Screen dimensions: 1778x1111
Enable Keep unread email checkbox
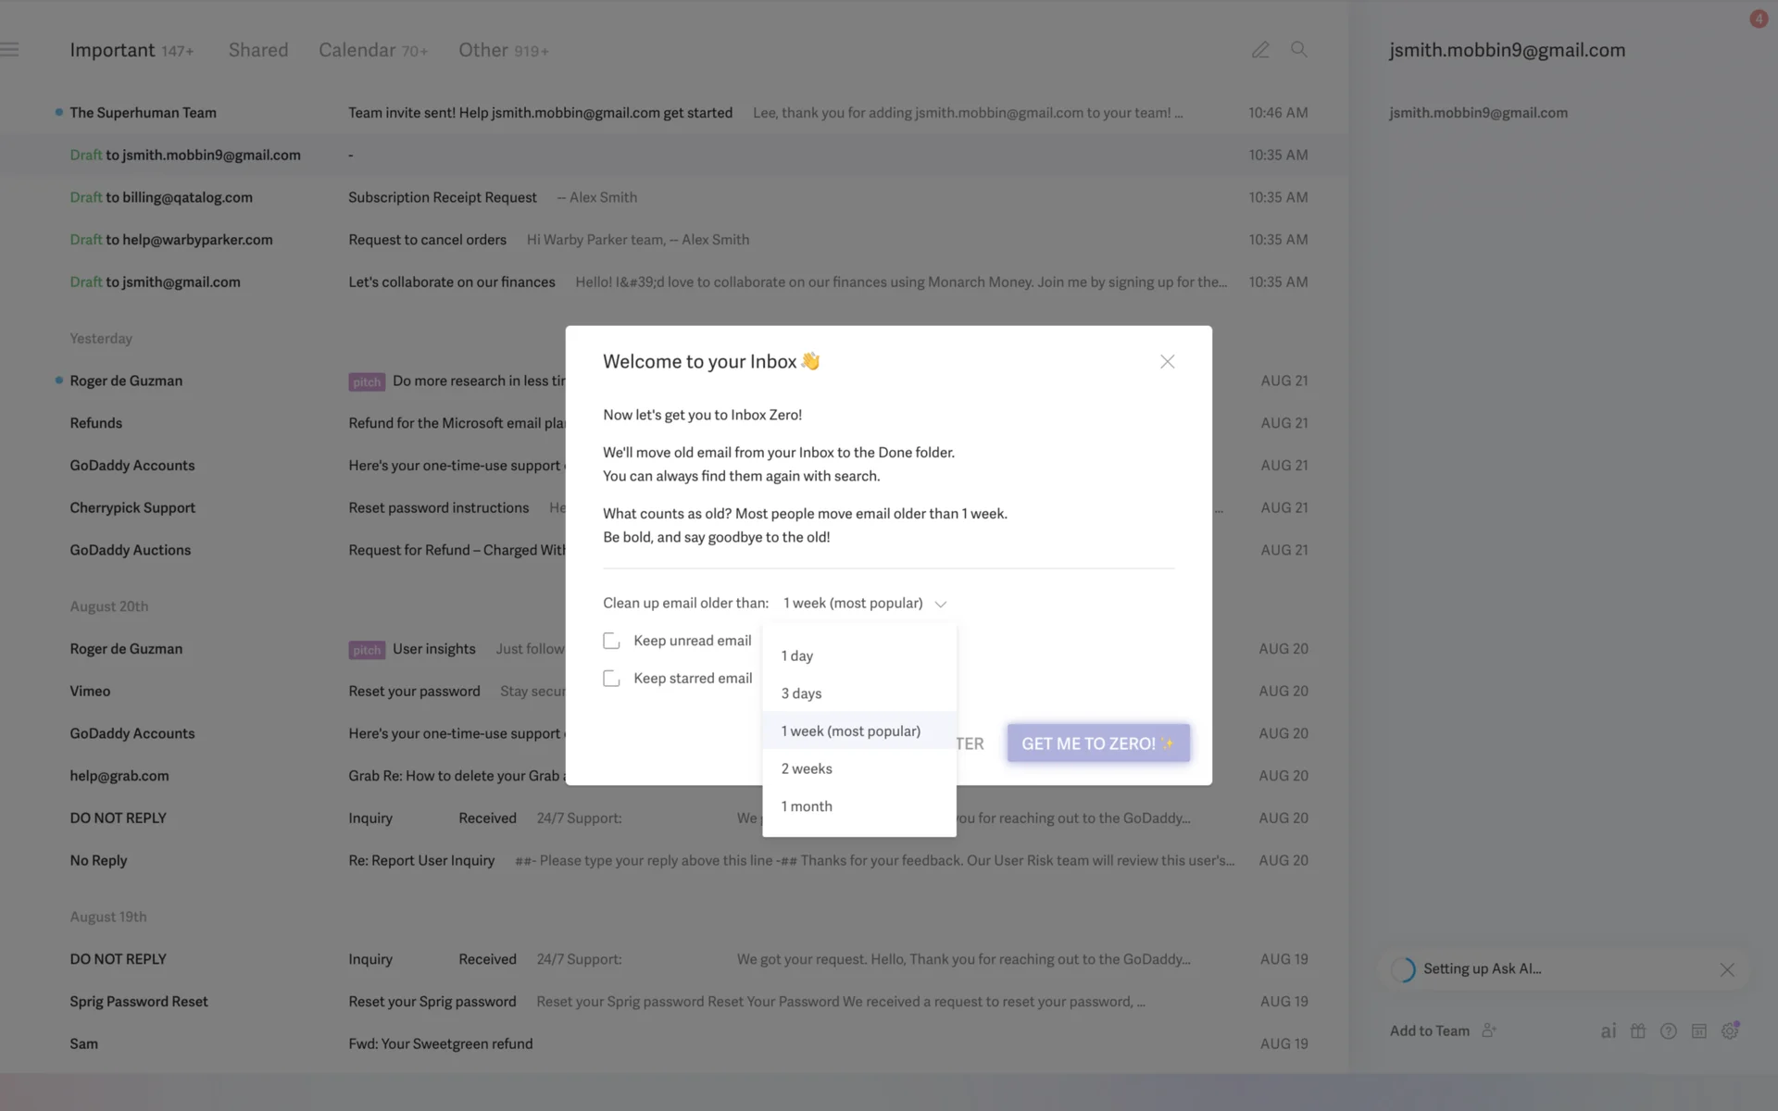pyautogui.click(x=611, y=641)
